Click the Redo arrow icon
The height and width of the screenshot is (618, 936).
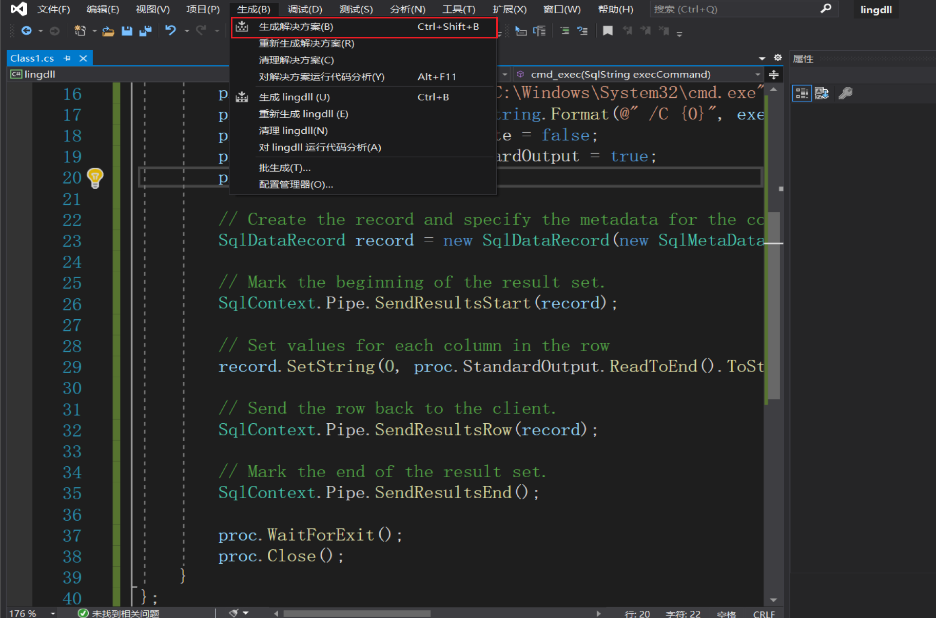pyautogui.click(x=201, y=31)
